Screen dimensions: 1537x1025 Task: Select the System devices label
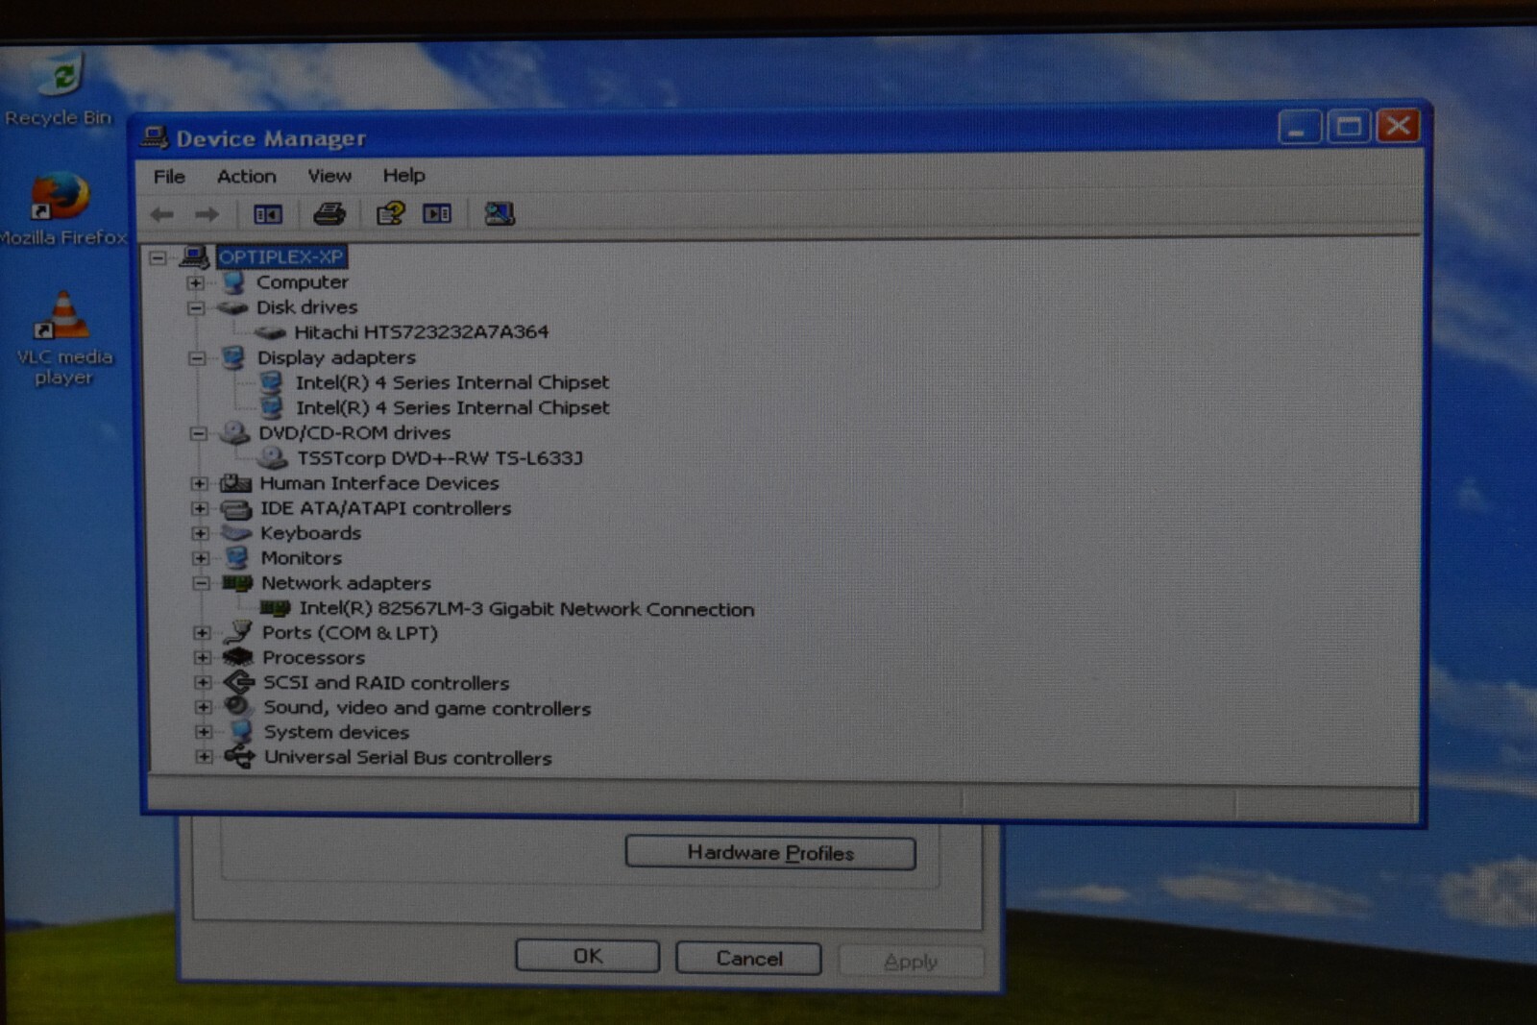click(x=336, y=733)
